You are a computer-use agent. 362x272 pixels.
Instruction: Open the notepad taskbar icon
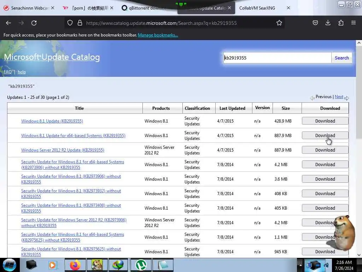(x=163, y=265)
